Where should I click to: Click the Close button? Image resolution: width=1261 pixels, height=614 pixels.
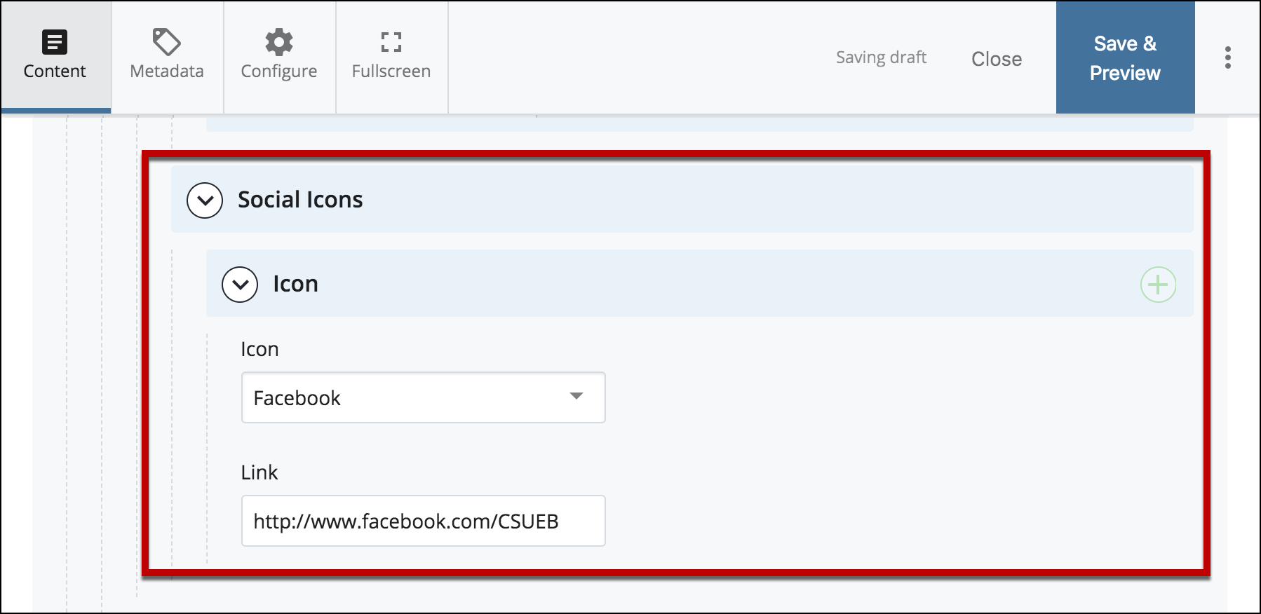point(997,59)
